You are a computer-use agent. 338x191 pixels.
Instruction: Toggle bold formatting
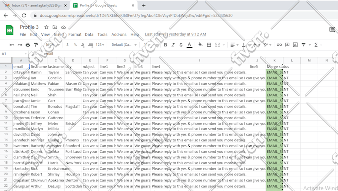166,45
